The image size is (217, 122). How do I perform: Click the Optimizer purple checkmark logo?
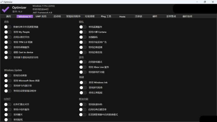[x=6, y=9]
